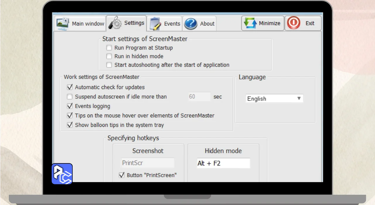The height and width of the screenshot is (205, 375).
Task: Enable Start autoshooting after application start
Action: (109, 65)
